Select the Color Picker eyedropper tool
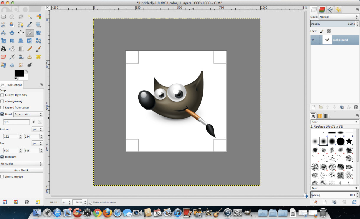 [30, 25]
